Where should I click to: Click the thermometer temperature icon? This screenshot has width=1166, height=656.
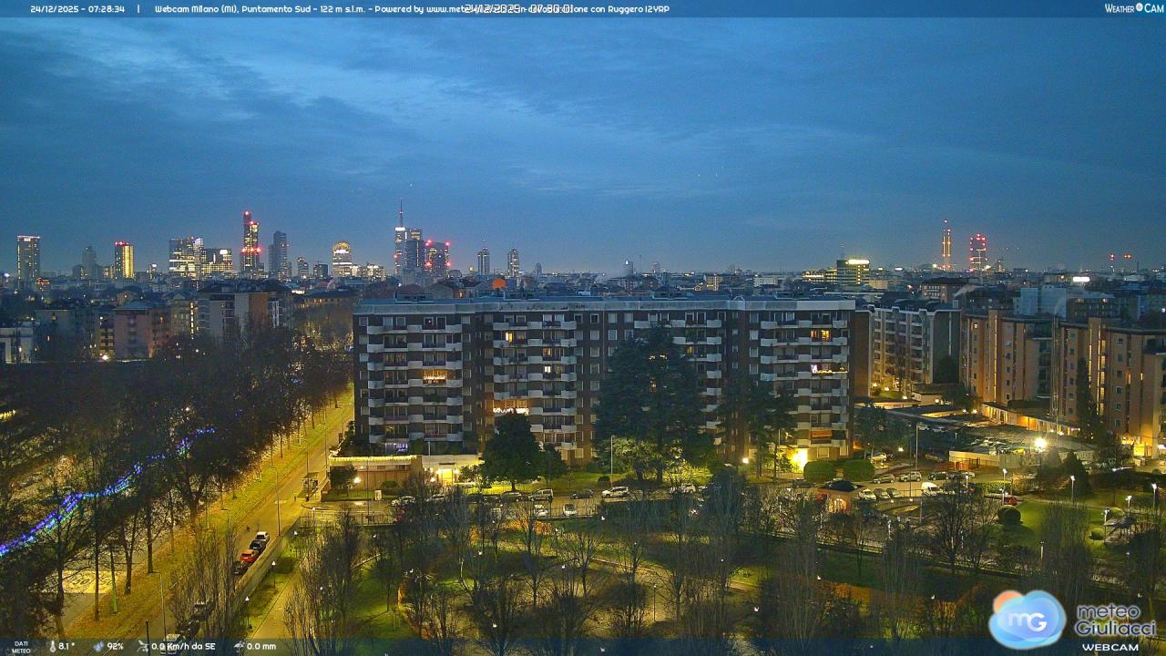click(52, 646)
